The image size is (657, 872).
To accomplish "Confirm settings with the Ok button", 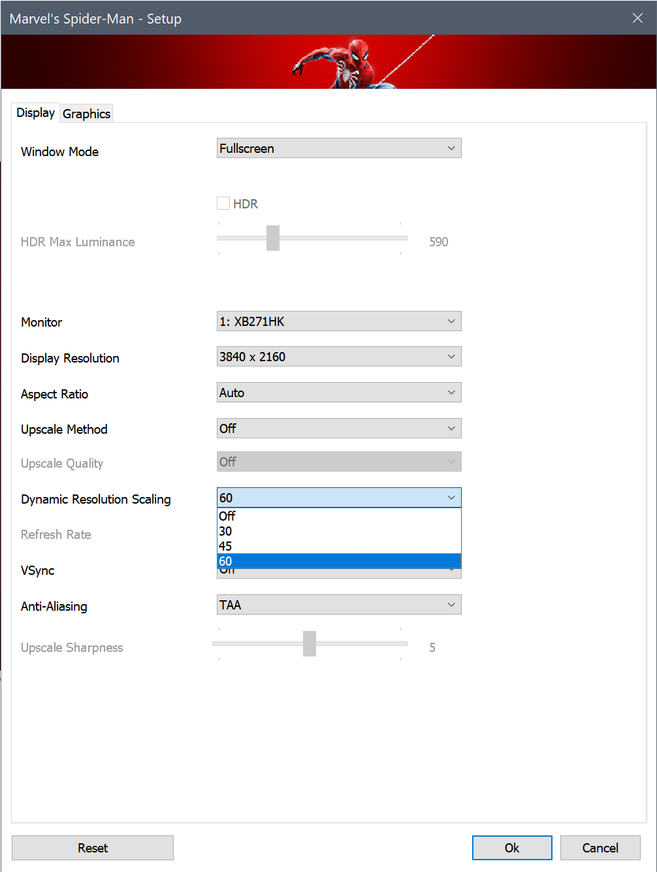I will (x=512, y=848).
